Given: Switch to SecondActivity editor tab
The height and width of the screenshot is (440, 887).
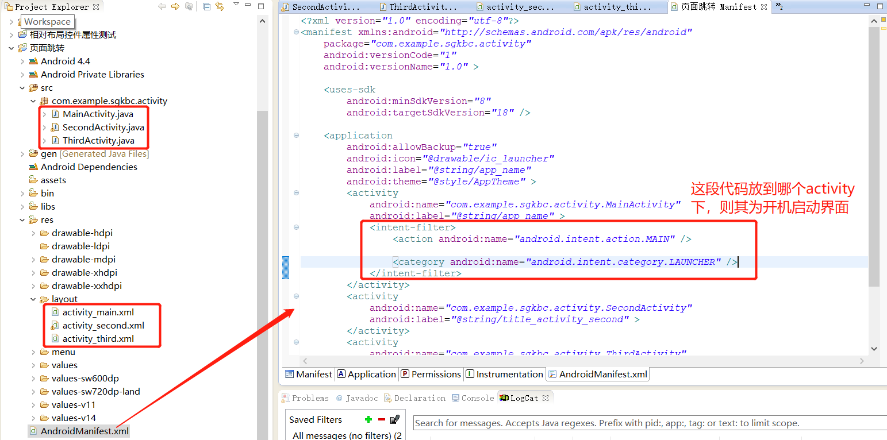Looking at the screenshot, I should click(x=321, y=7).
